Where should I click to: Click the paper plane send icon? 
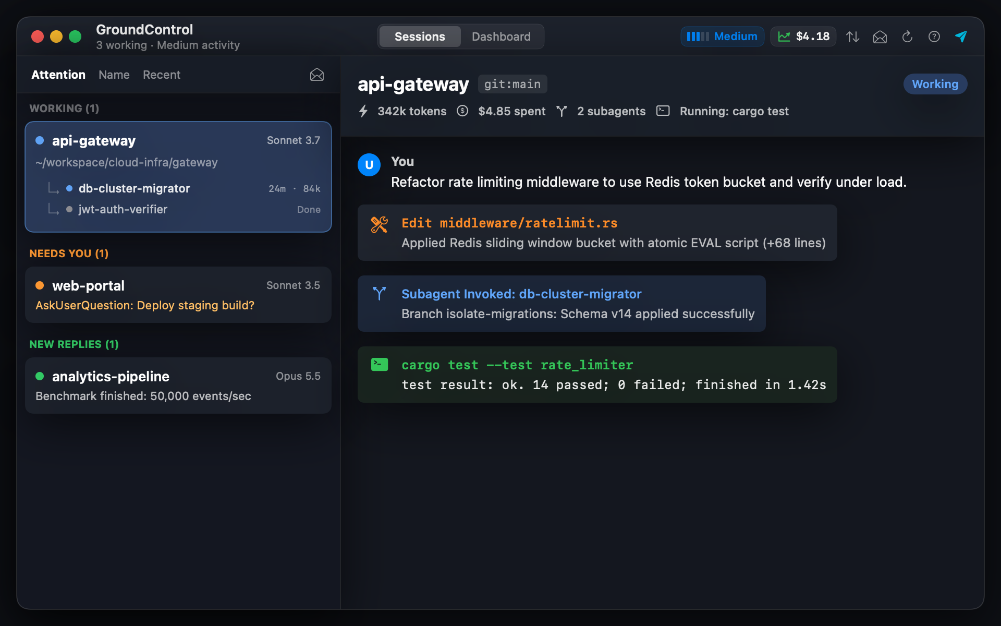[961, 37]
